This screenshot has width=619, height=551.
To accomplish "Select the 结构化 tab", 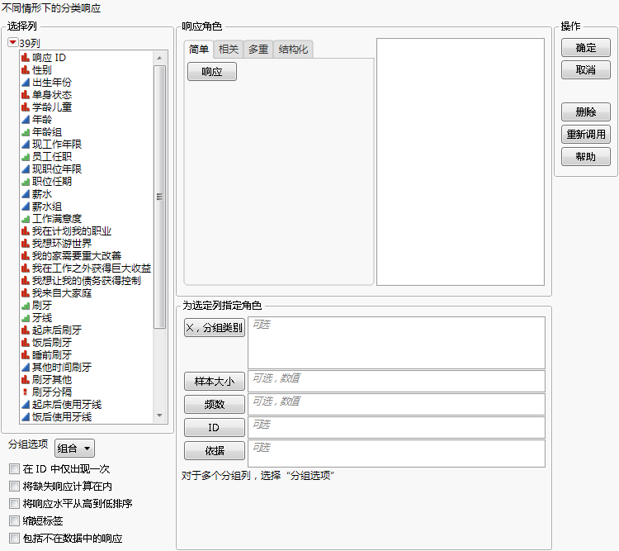I will click(293, 50).
